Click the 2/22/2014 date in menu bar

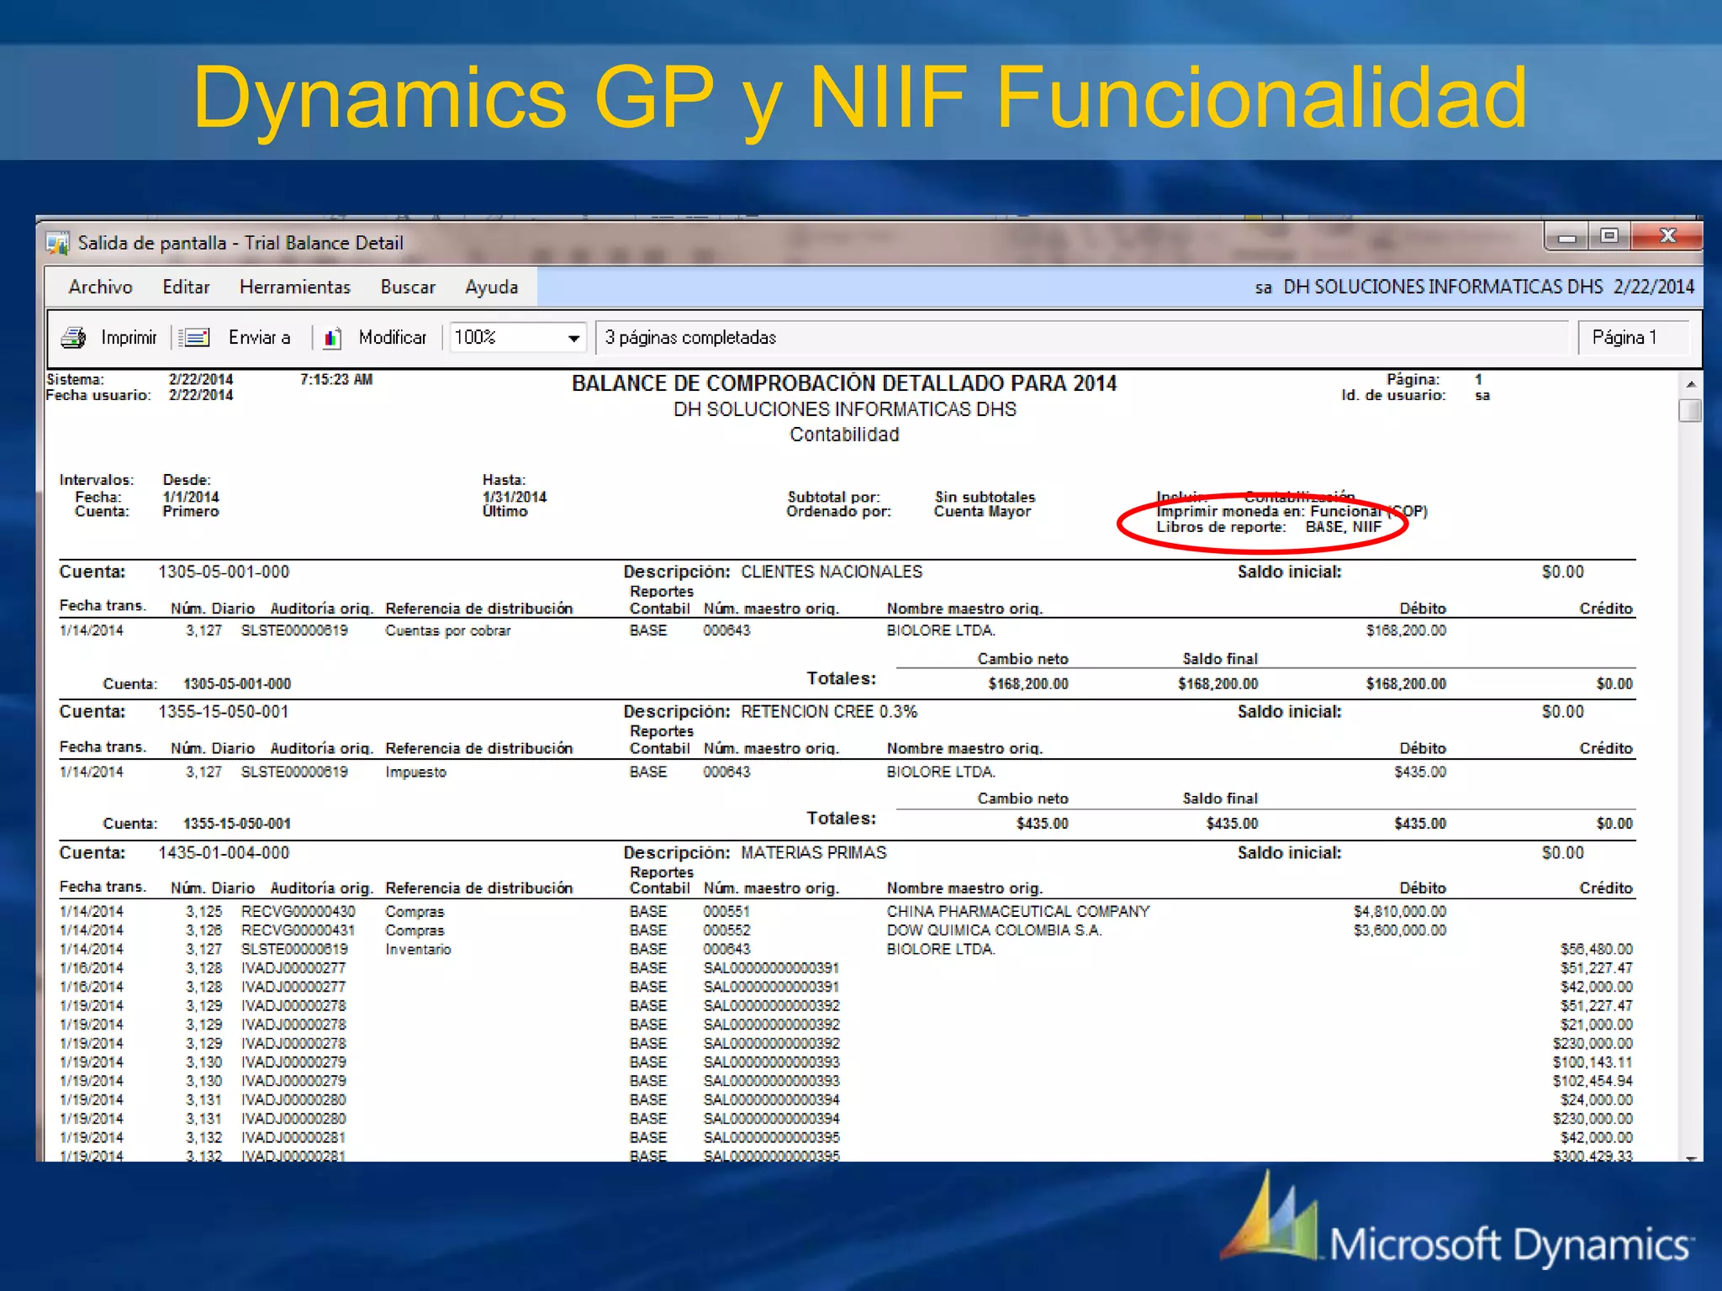pos(1654,287)
